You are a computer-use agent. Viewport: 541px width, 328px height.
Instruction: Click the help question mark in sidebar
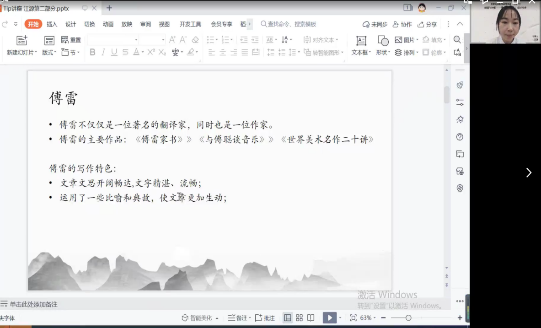coord(460,137)
